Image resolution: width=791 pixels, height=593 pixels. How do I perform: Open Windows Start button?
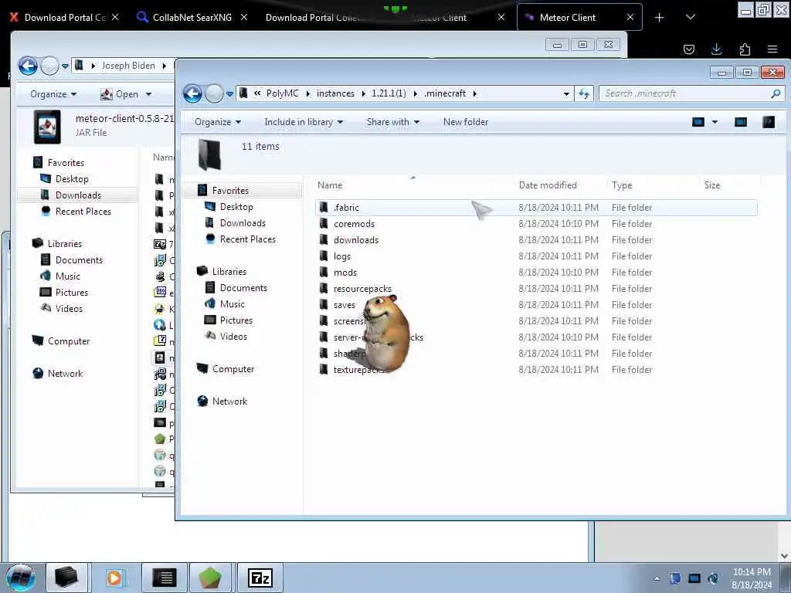(x=21, y=578)
